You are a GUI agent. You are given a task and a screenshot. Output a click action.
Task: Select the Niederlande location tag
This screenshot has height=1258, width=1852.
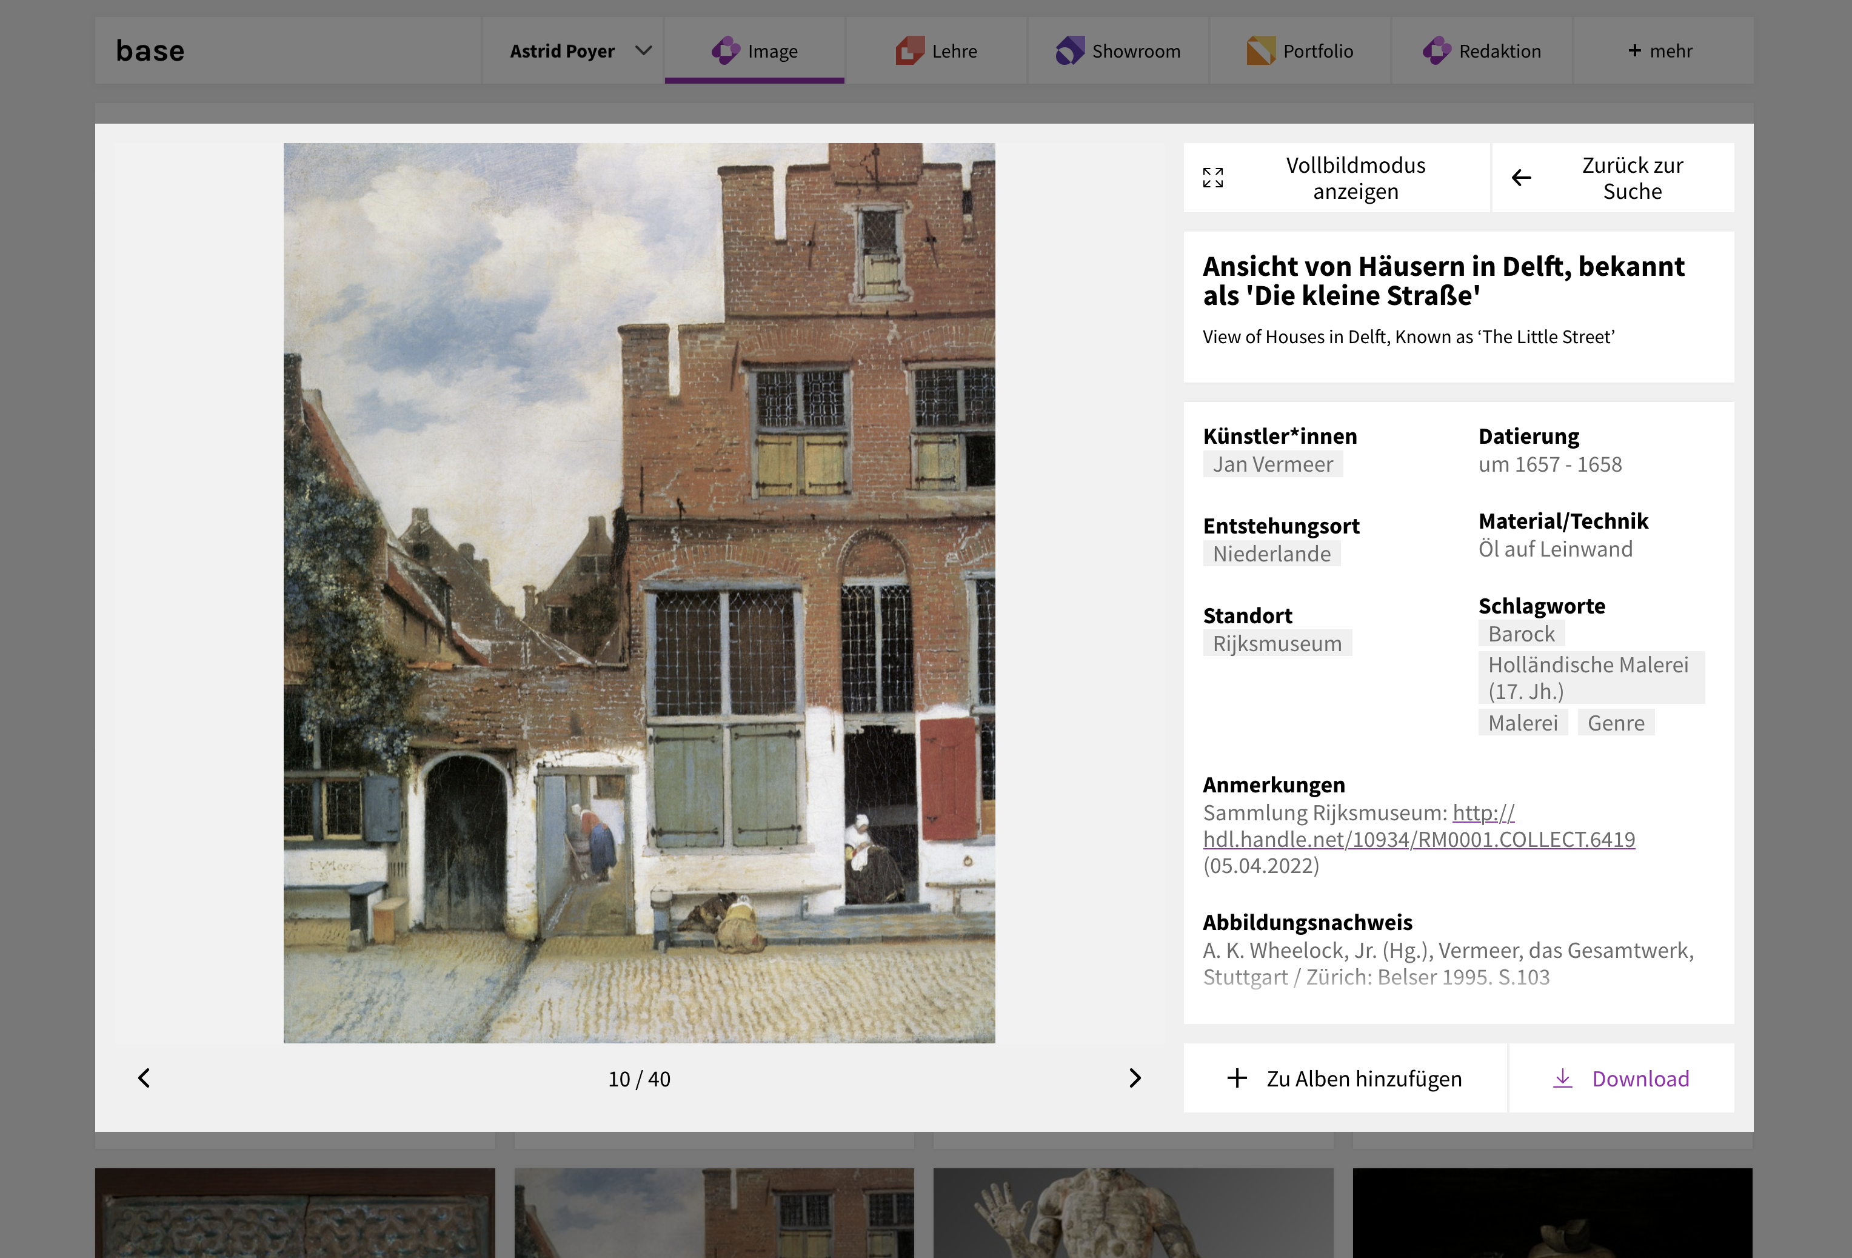(1271, 554)
